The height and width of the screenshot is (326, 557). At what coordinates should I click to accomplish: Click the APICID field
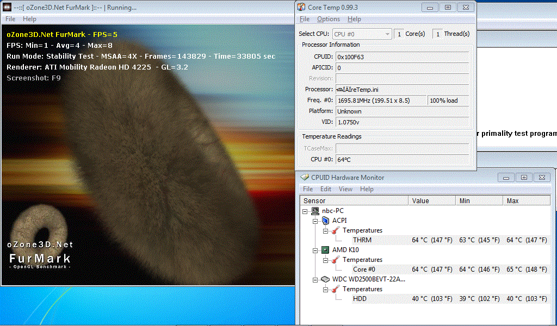coord(402,68)
